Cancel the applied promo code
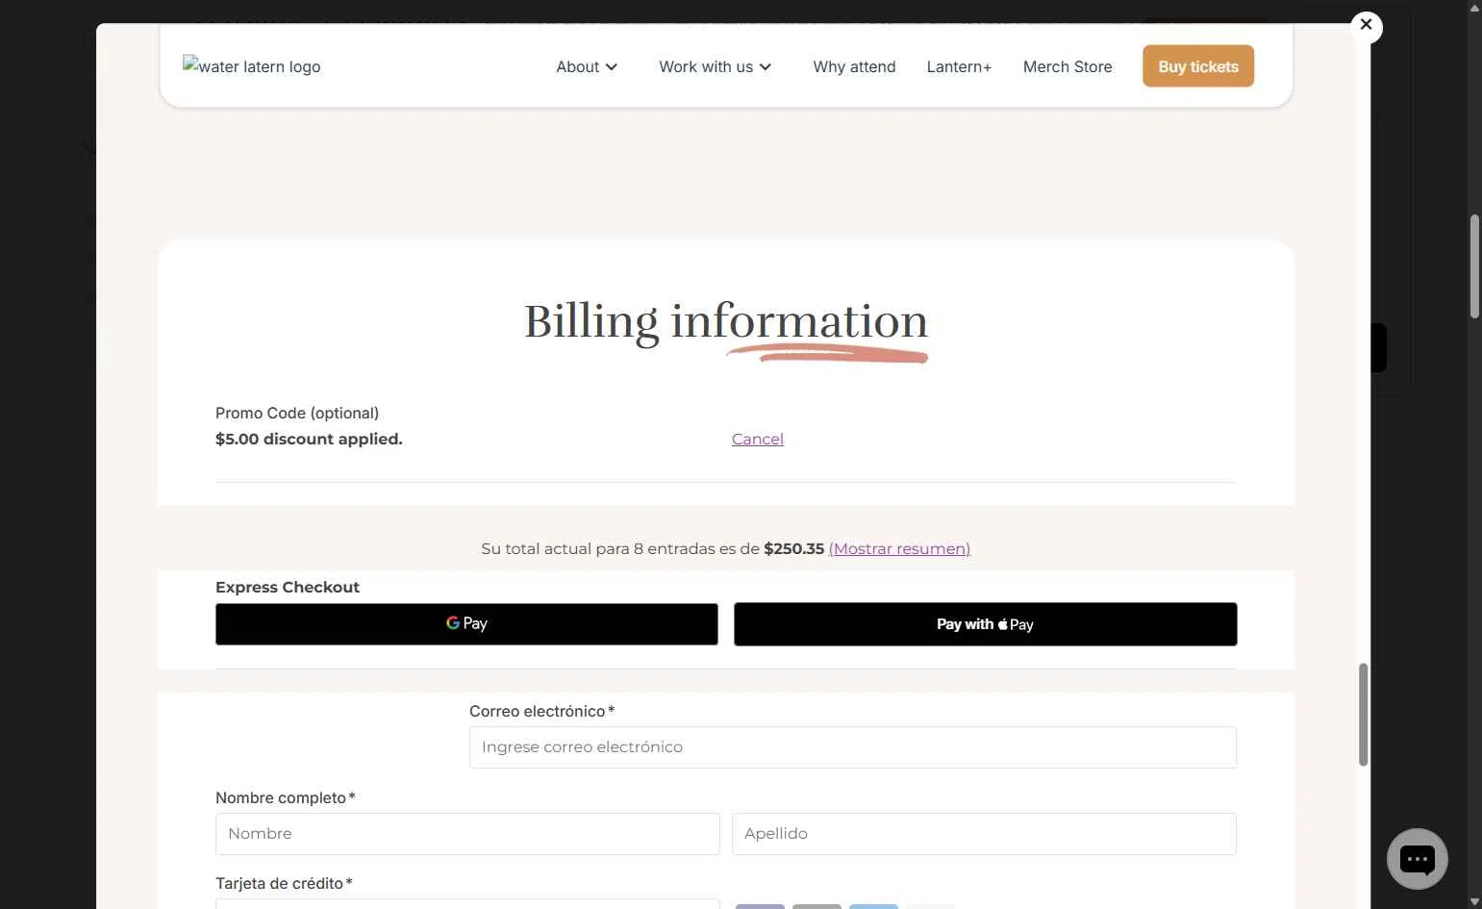Image resolution: width=1482 pixels, height=909 pixels. coord(758,439)
